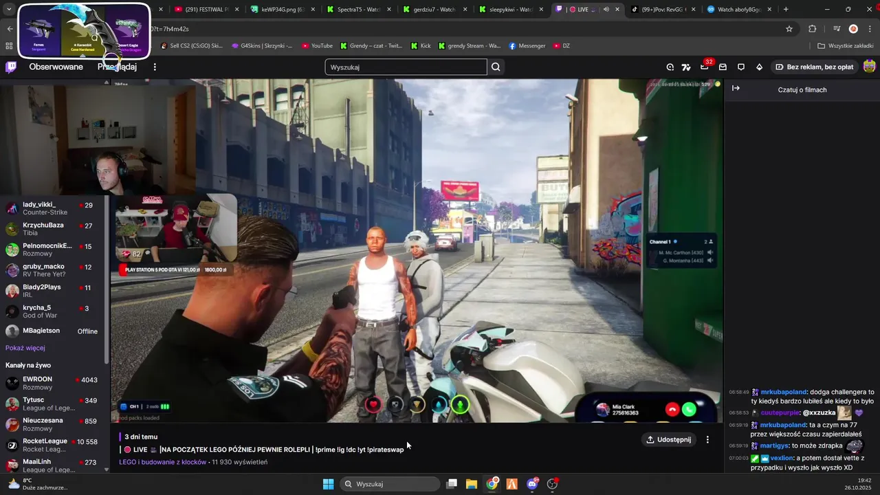Viewport: 880px width, 495px height.
Task: Open the Grendy – czat – Twit bookmark
Action: pyautogui.click(x=371, y=46)
